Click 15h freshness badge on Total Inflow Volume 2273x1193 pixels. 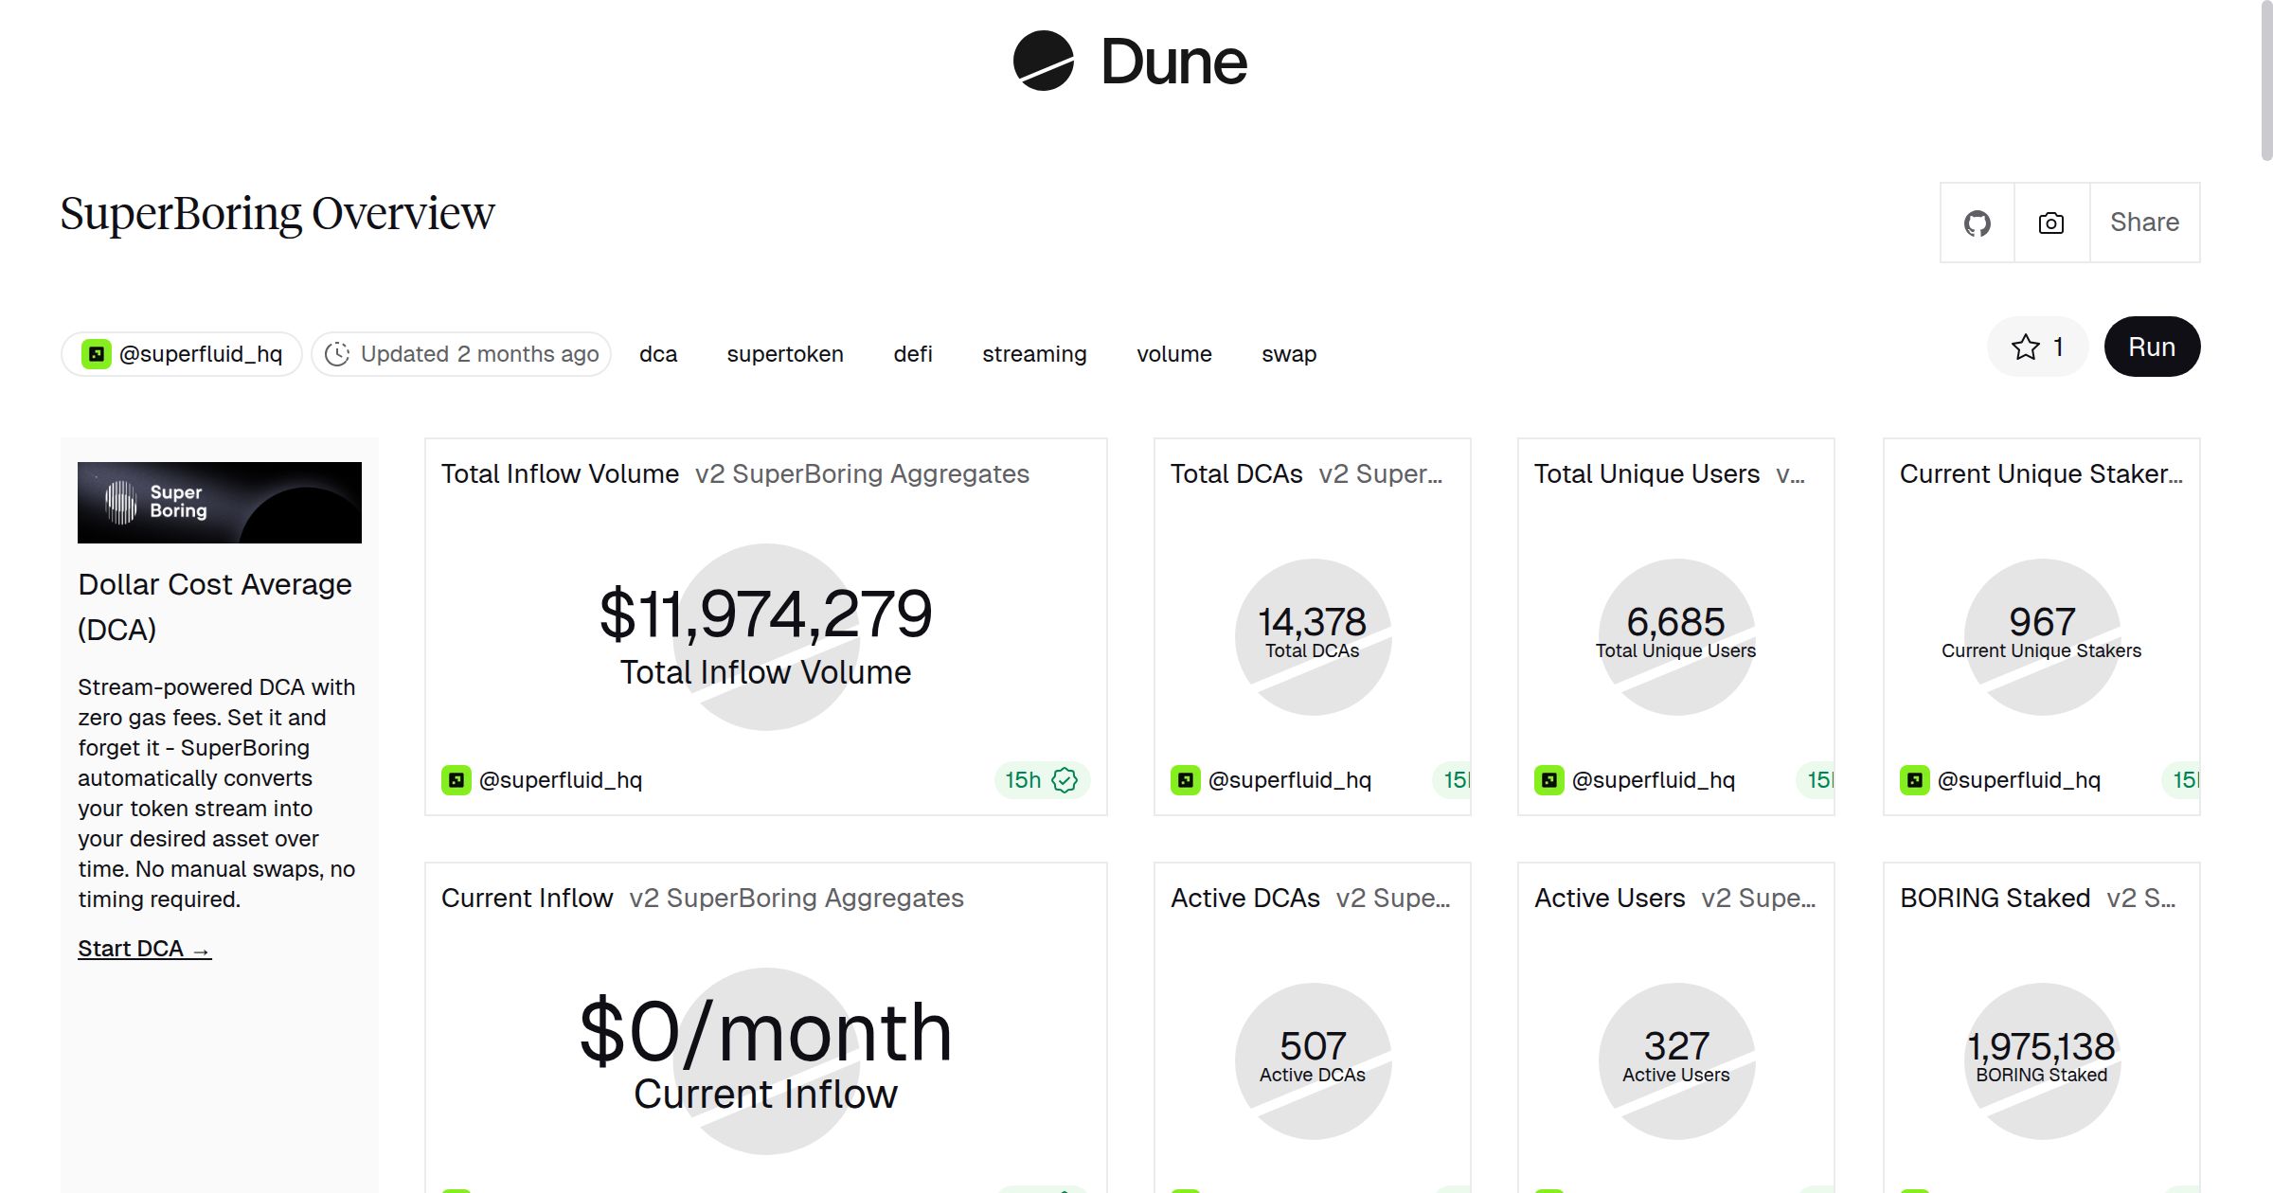1023,780
